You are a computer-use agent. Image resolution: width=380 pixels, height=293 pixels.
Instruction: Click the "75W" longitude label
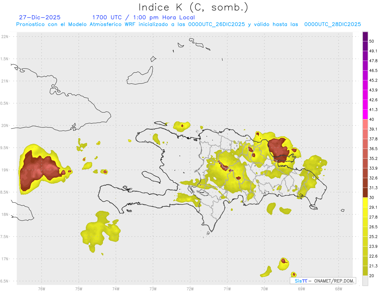point(79,289)
